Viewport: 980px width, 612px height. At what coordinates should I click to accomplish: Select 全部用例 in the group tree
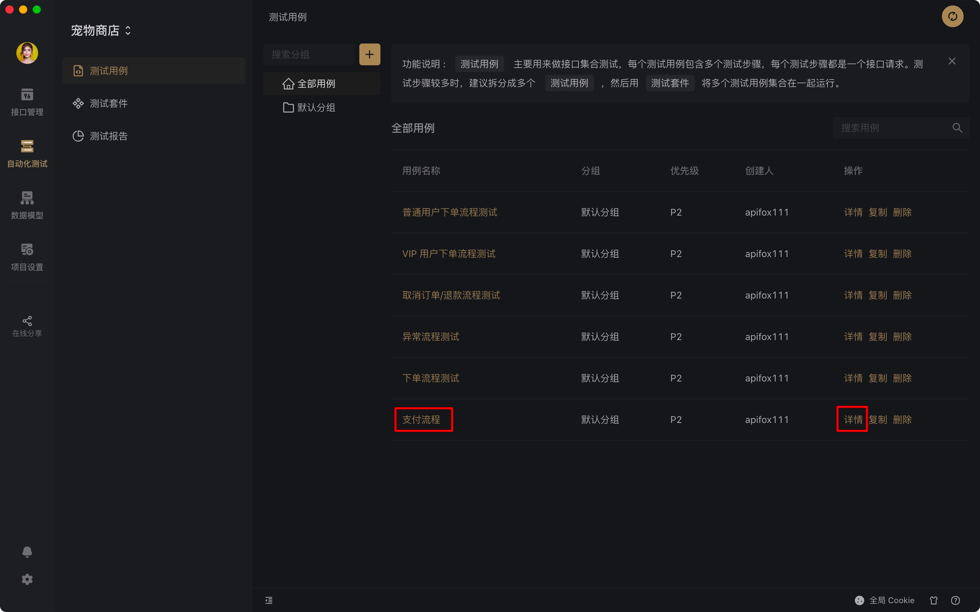[316, 84]
